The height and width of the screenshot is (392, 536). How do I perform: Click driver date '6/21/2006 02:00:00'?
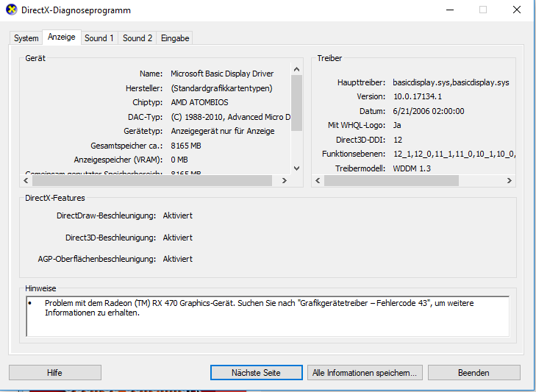tap(429, 111)
